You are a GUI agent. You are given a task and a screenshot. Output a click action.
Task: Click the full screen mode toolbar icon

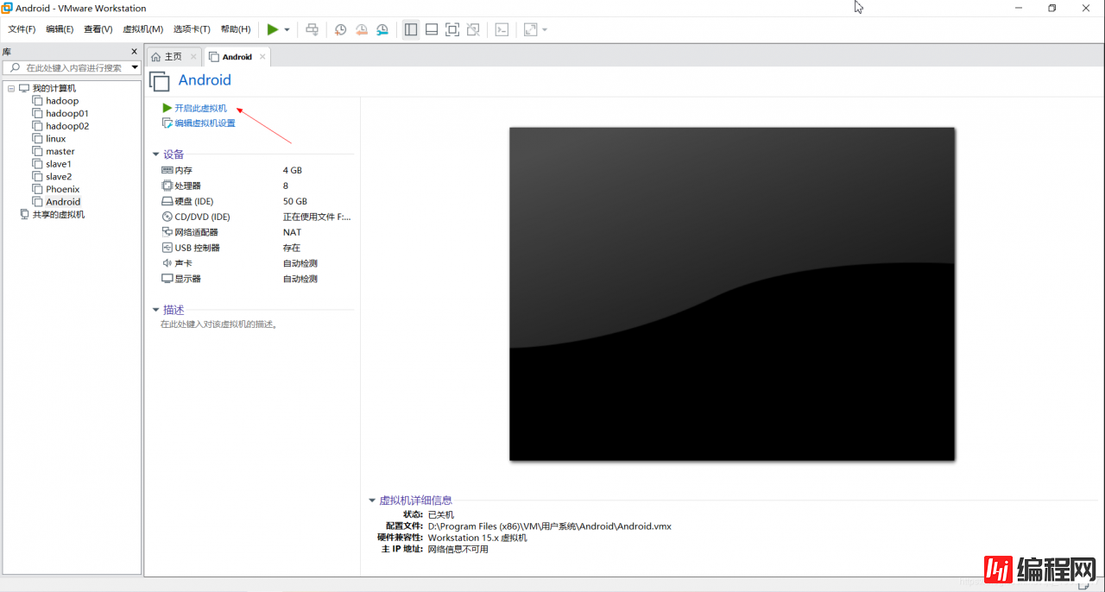pos(452,29)
